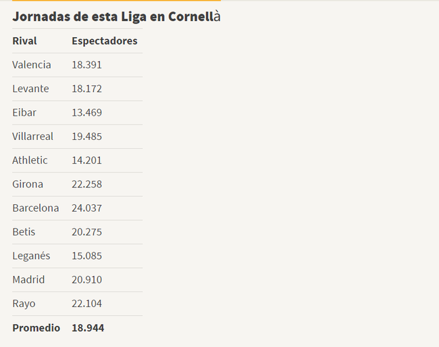The image size is (439, 347).
Task: Click the Leganés rival cell
Action: coord(31,256)
